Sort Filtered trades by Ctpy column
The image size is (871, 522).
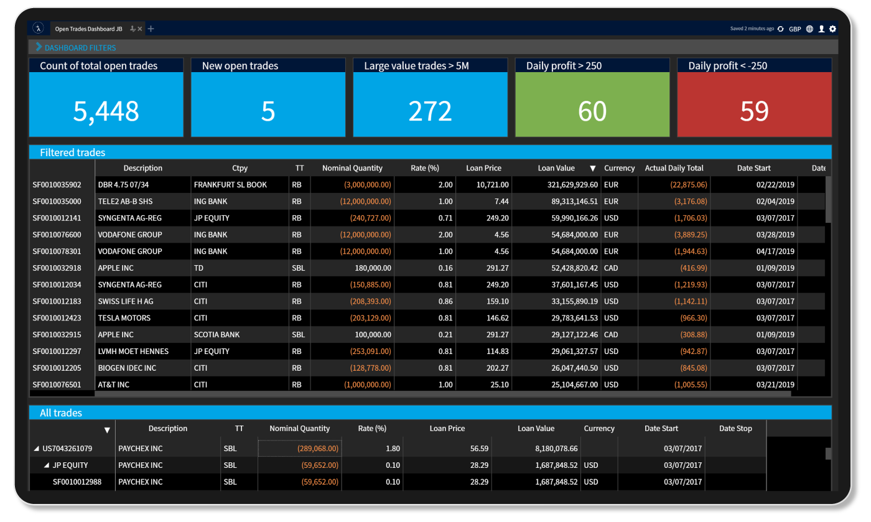(x=240, y=168)
